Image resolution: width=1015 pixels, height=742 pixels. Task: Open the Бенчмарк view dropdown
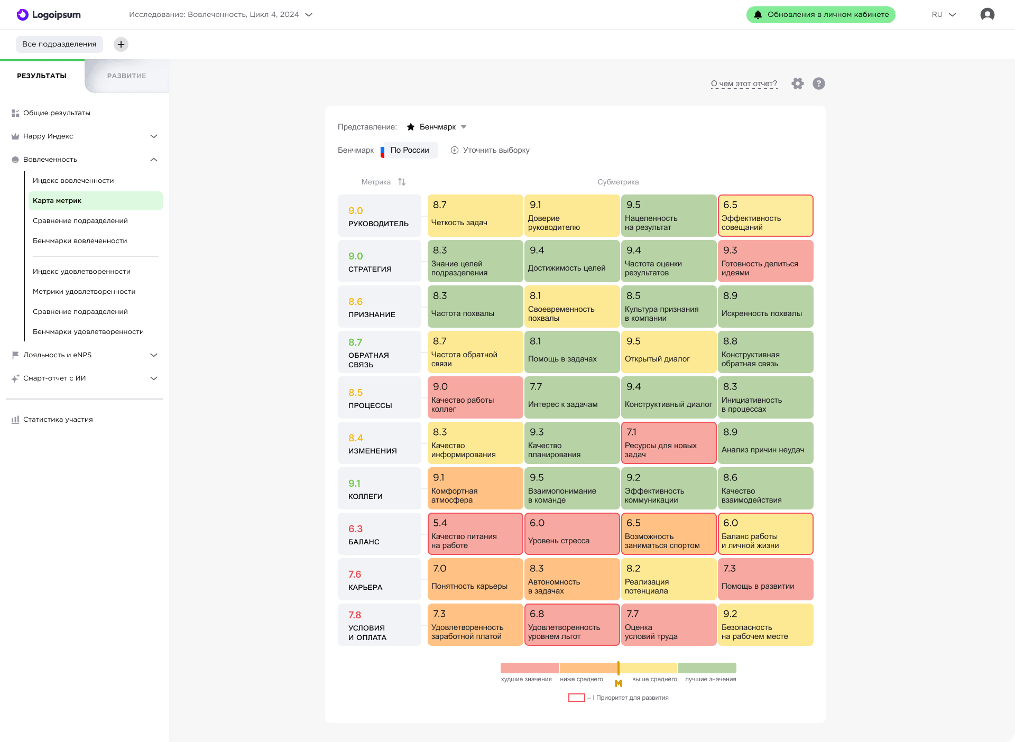click(x=437, y=127)
